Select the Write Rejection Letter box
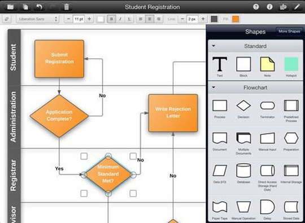305x223 pixels. [x=173, y=113]
